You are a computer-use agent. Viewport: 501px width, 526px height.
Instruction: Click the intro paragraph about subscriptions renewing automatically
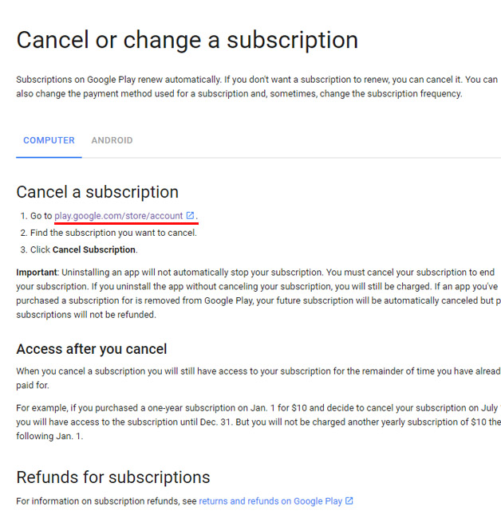pos(257,87)
